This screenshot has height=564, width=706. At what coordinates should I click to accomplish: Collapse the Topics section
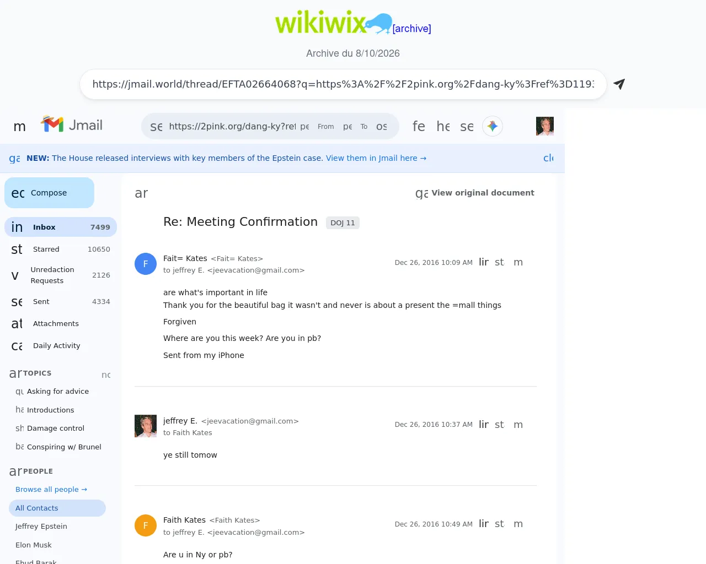(15, 373)
